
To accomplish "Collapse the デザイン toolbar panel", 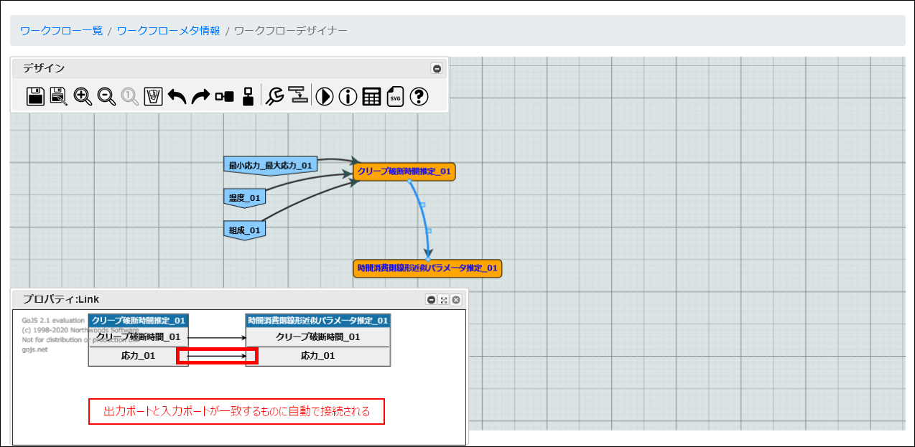I will [x=437, y=69].
